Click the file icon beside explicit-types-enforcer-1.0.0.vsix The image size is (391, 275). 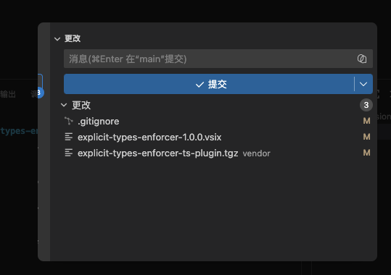click(x=69, y=137)
